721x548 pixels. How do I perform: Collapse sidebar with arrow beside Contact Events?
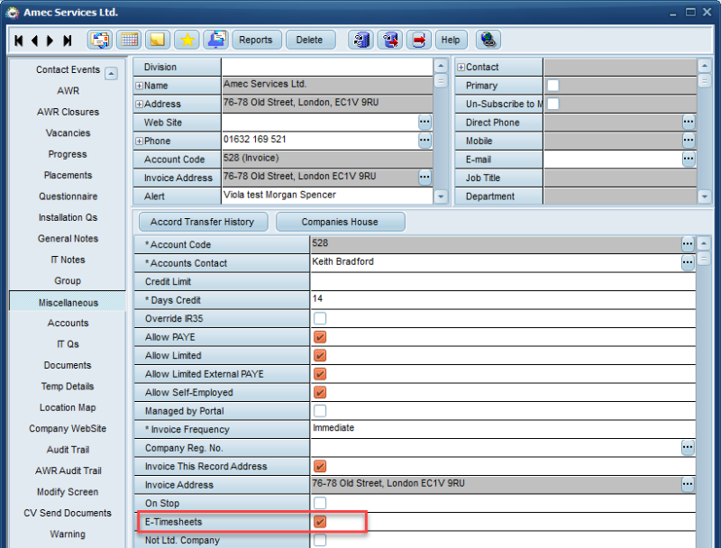tap(111, 73)
